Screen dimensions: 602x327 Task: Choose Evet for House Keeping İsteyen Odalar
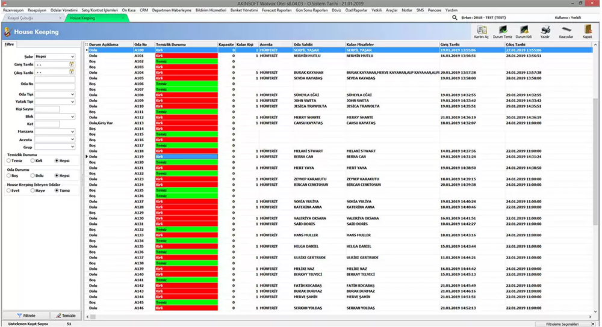tap(9, 191)
